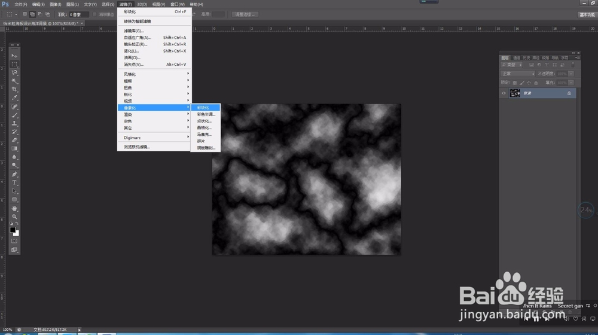Toggle lock image pixels brush icon

click(x=521, y=83)
